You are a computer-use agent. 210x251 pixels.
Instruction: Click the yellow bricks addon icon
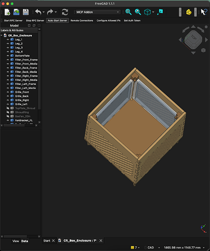coord(188,12)
